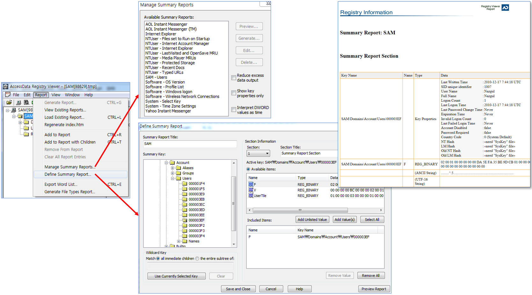Select the open folder 000003EF

[x=193, y=220]
